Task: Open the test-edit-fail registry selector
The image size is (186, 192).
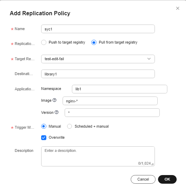Action: point(98,59)
